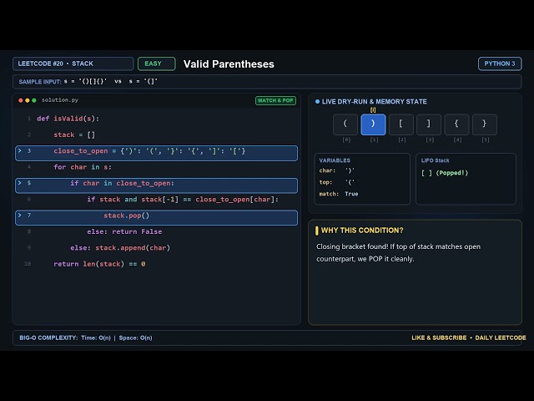Click the '[' cell at index 2
Screen dimensions: 534x401
click(401, 124)
